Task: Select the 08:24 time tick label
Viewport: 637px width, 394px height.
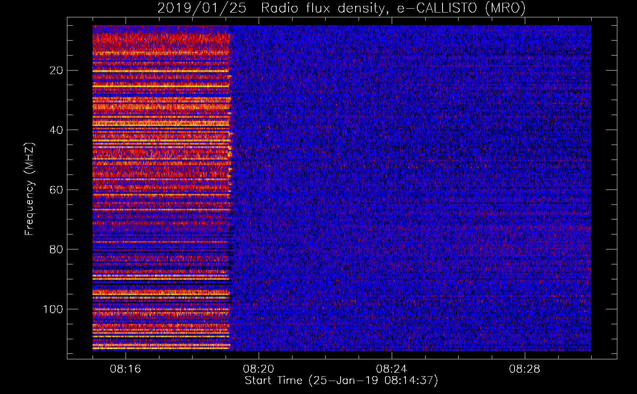Action: 392,369
